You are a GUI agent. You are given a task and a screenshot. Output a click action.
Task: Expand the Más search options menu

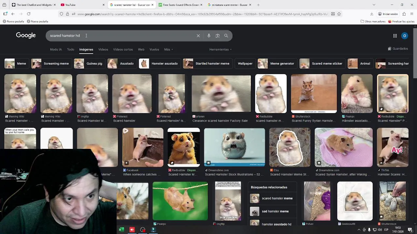pos(168,49)
